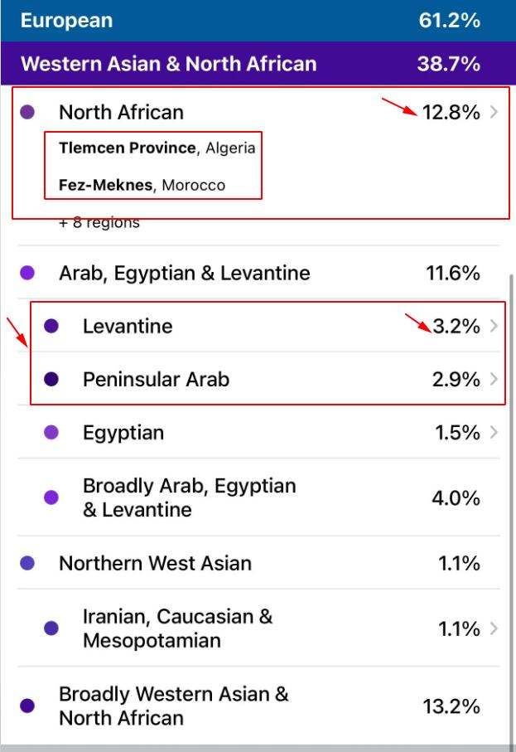Click the Levantine color dot

pyautogui.click(x=51, y=326)
